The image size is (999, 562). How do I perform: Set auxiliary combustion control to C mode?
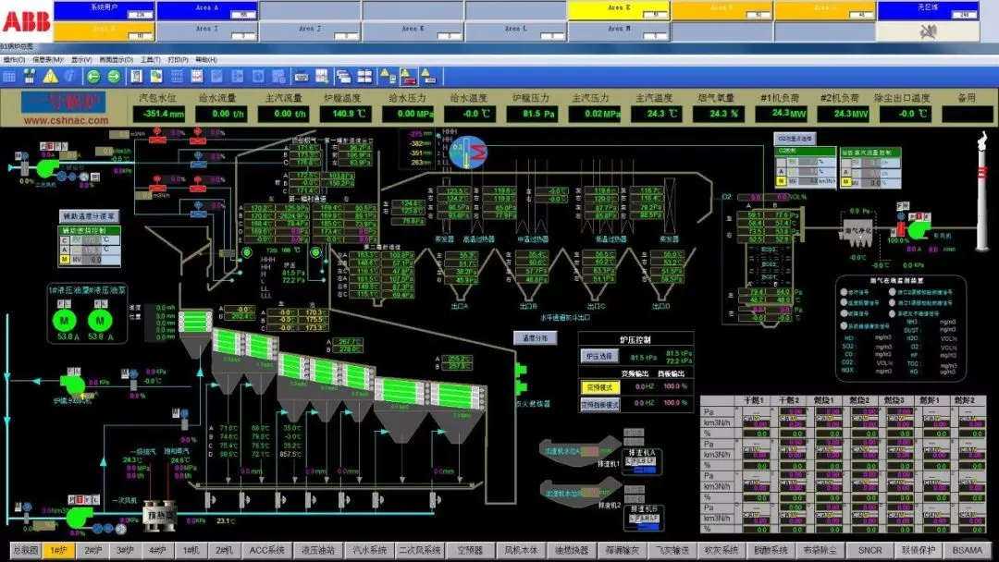click(x=65, y=240)
